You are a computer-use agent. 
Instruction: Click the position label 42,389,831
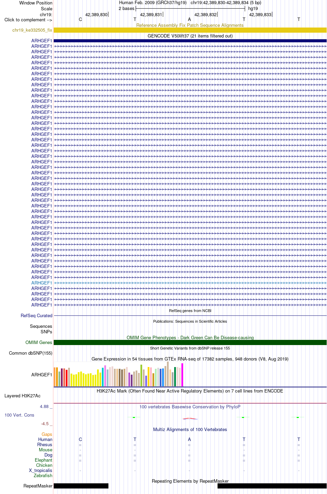pos(151,14)
